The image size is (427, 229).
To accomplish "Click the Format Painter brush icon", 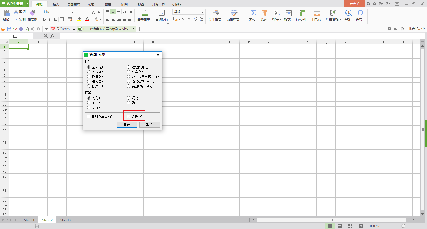I will (33, 13).
